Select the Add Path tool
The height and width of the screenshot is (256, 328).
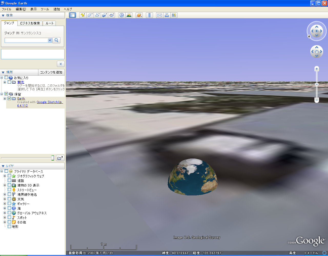coord(97,15)
